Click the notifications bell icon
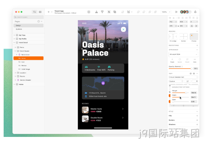 point(195,12)
